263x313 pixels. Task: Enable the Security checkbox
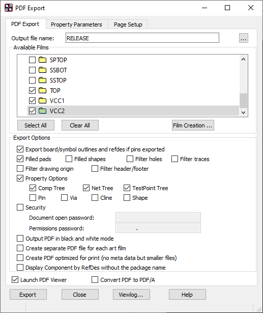point(20,207)
